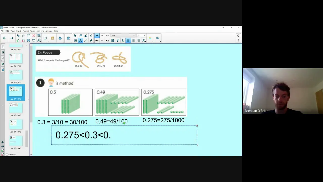Screen dimensions: 323x182
Task: Open the View menu
Action: click(13, 31)
